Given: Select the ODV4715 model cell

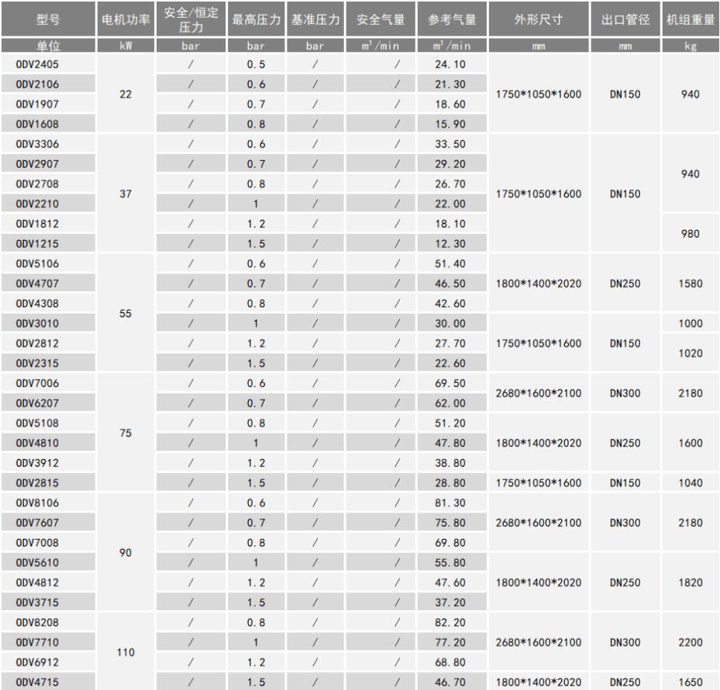Looking at the screenshot, I should [x=33, y=680].
